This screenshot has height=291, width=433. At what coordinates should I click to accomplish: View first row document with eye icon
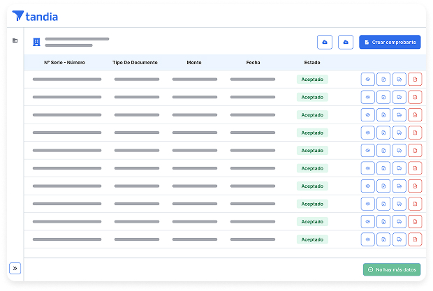click(368, 80)
